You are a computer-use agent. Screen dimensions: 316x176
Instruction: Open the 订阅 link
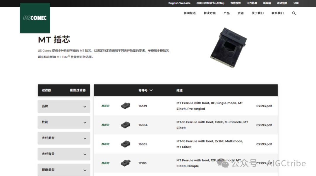coord(296,3)
